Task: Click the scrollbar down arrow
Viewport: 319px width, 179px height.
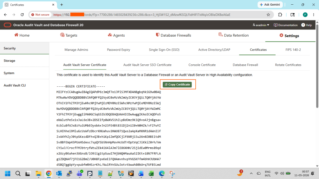Action: [317, 166]
